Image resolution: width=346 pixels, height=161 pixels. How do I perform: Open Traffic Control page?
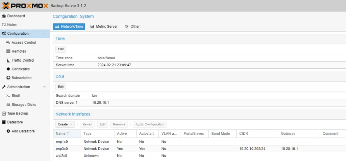tap(25, 60)
